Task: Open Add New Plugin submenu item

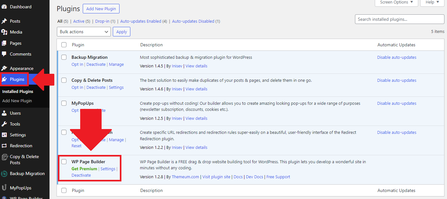Action: point(17,101)
